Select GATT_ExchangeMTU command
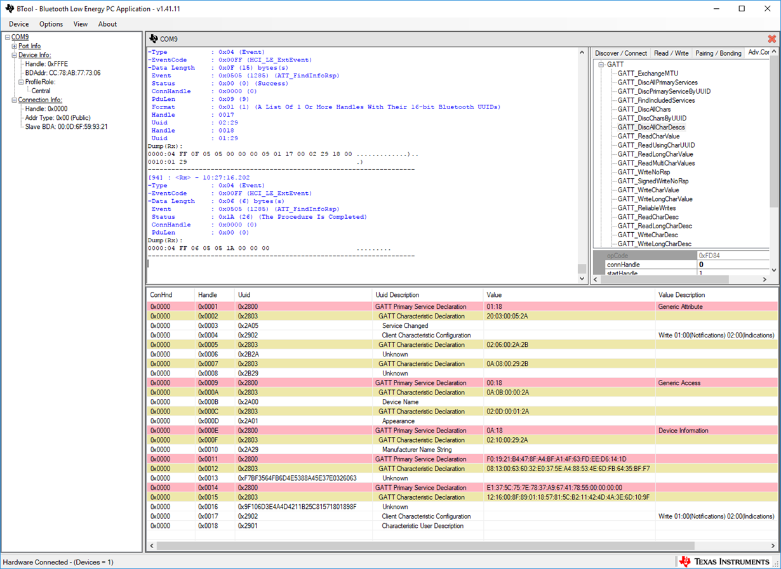This screenshot has width=781, height=569. (x=648, y=74)
